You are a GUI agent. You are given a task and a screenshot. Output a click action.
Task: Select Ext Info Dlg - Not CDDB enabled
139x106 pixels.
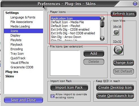click(75, 33)
